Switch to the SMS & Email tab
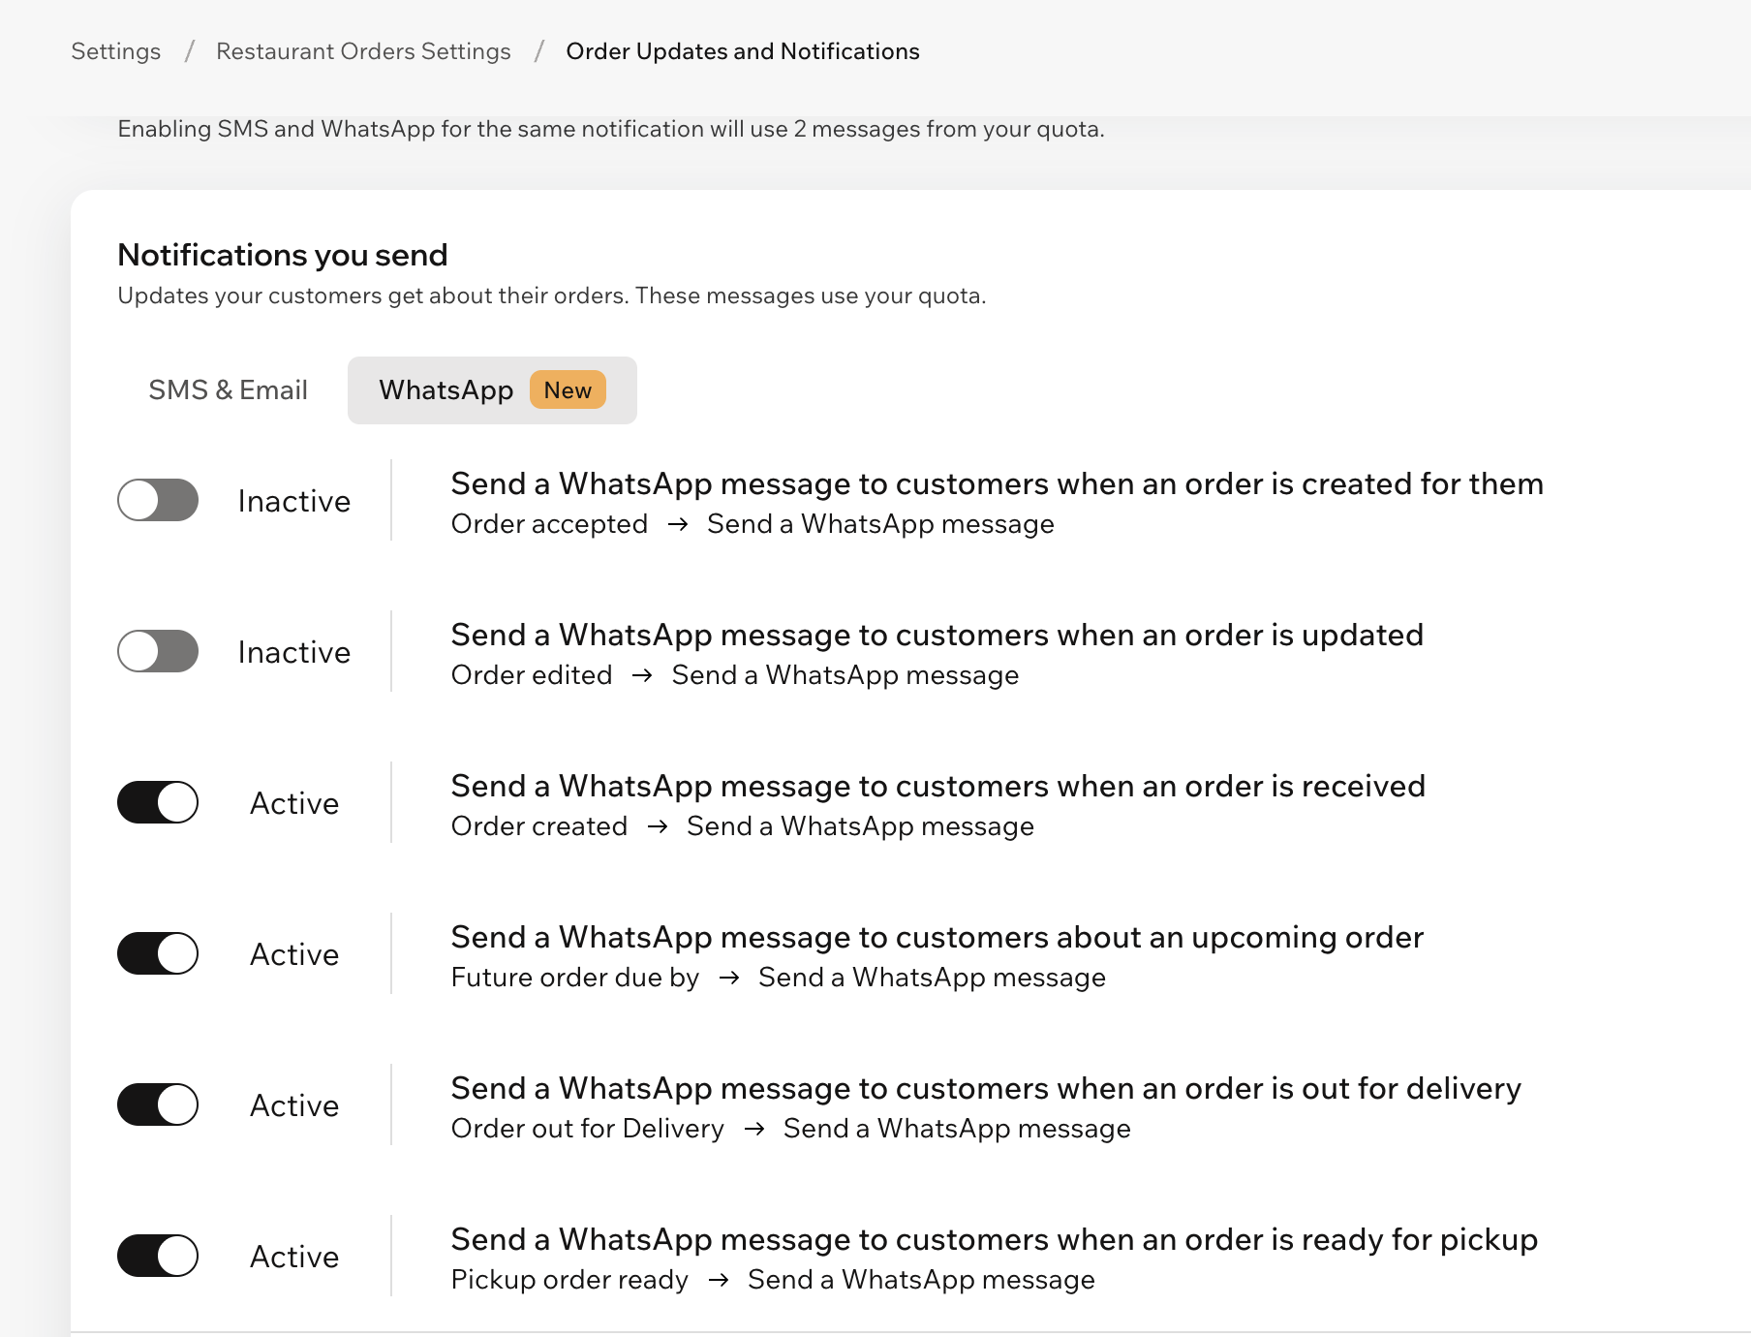The width and height of the screenshot is (1751, 1337). coord(228,389)
